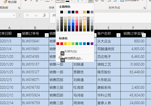The image size is (151, 106).
Task: Pick standard color dark navy blue
Action: tap(88, 44)
